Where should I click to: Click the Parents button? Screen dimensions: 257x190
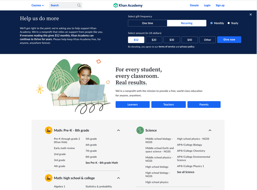tap(204, 105)
